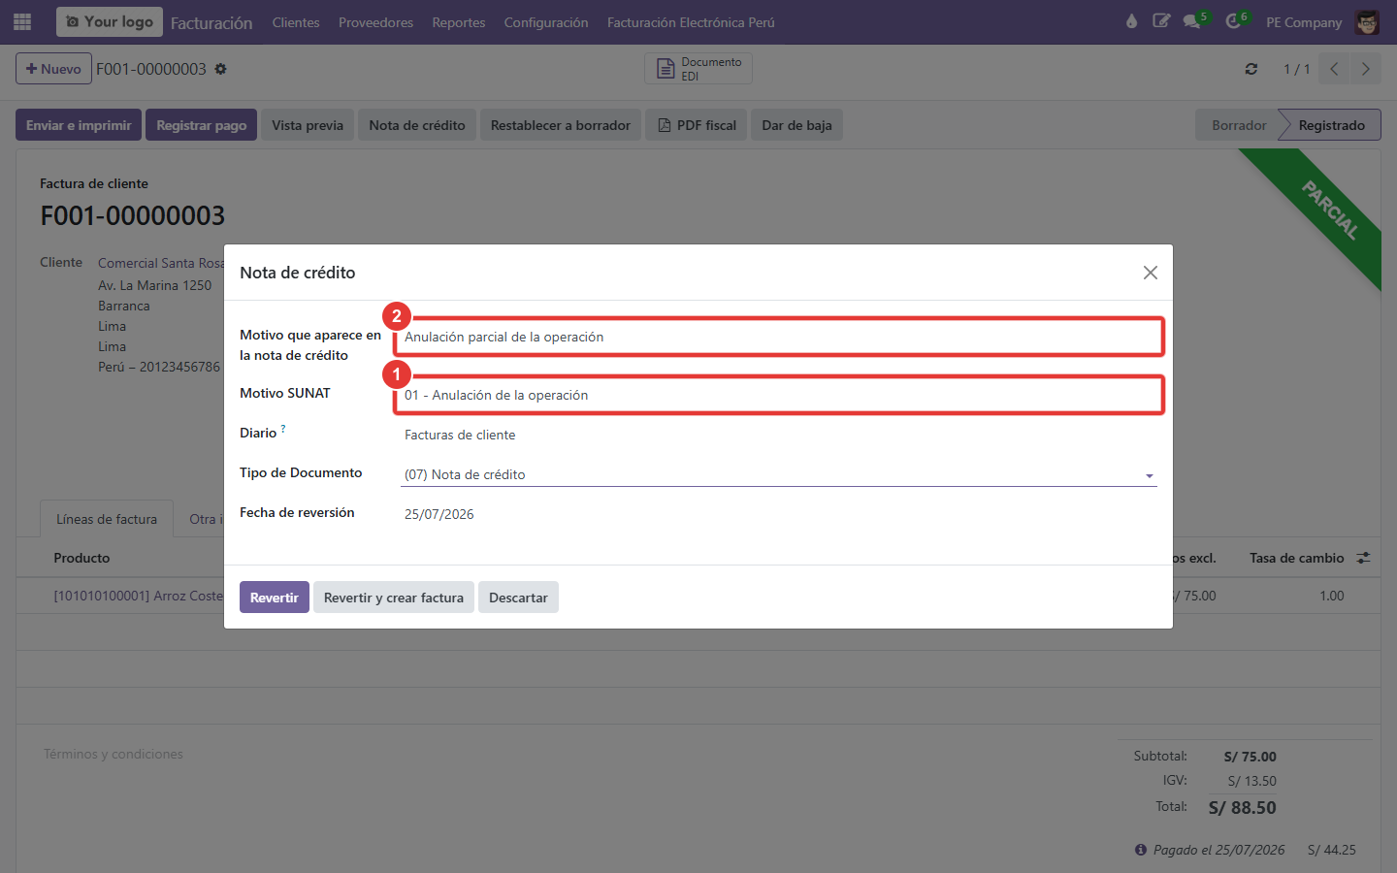Open the PE Company switcher
Screen dimensions: 1397x873
coord(1304,22)
